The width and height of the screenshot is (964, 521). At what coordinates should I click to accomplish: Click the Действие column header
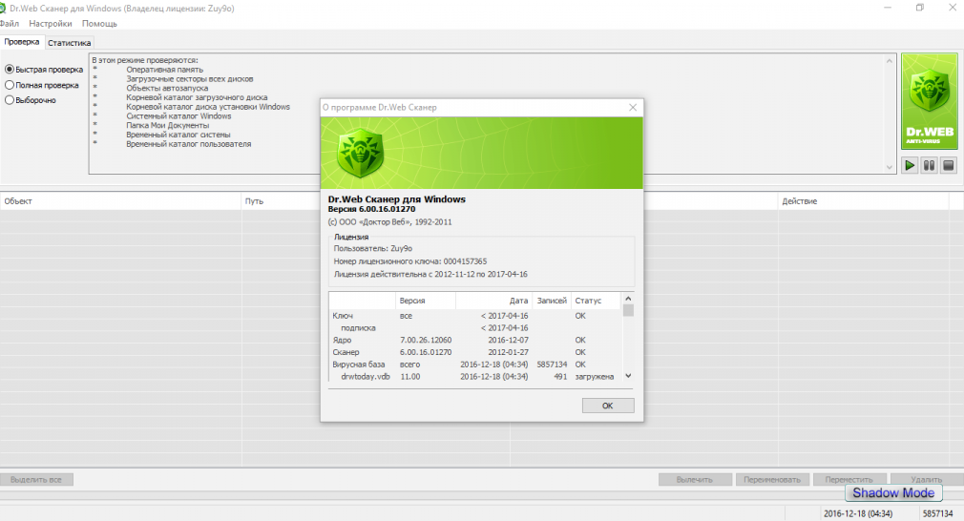[863, 201]
